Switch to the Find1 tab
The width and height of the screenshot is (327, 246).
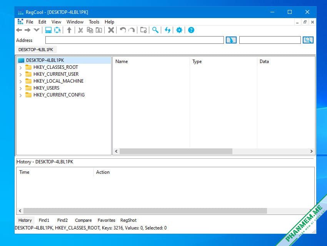[44, 220]
